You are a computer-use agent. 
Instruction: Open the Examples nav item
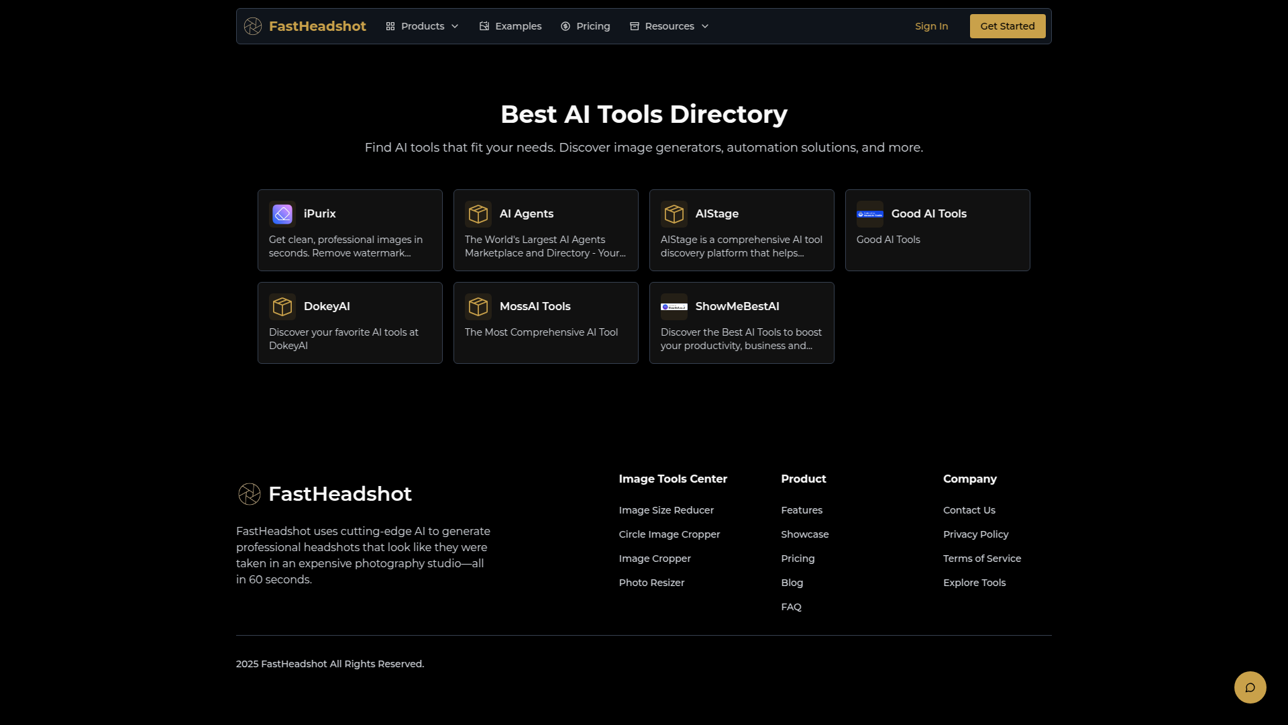pos(511,26)
